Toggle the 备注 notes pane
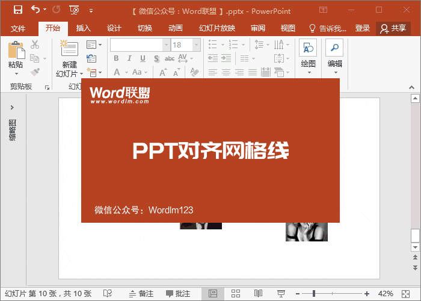This screenshot has height=301, width=421. click(x=141, y=294)
